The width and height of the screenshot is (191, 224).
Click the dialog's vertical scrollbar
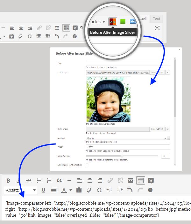tap(175, 87)
